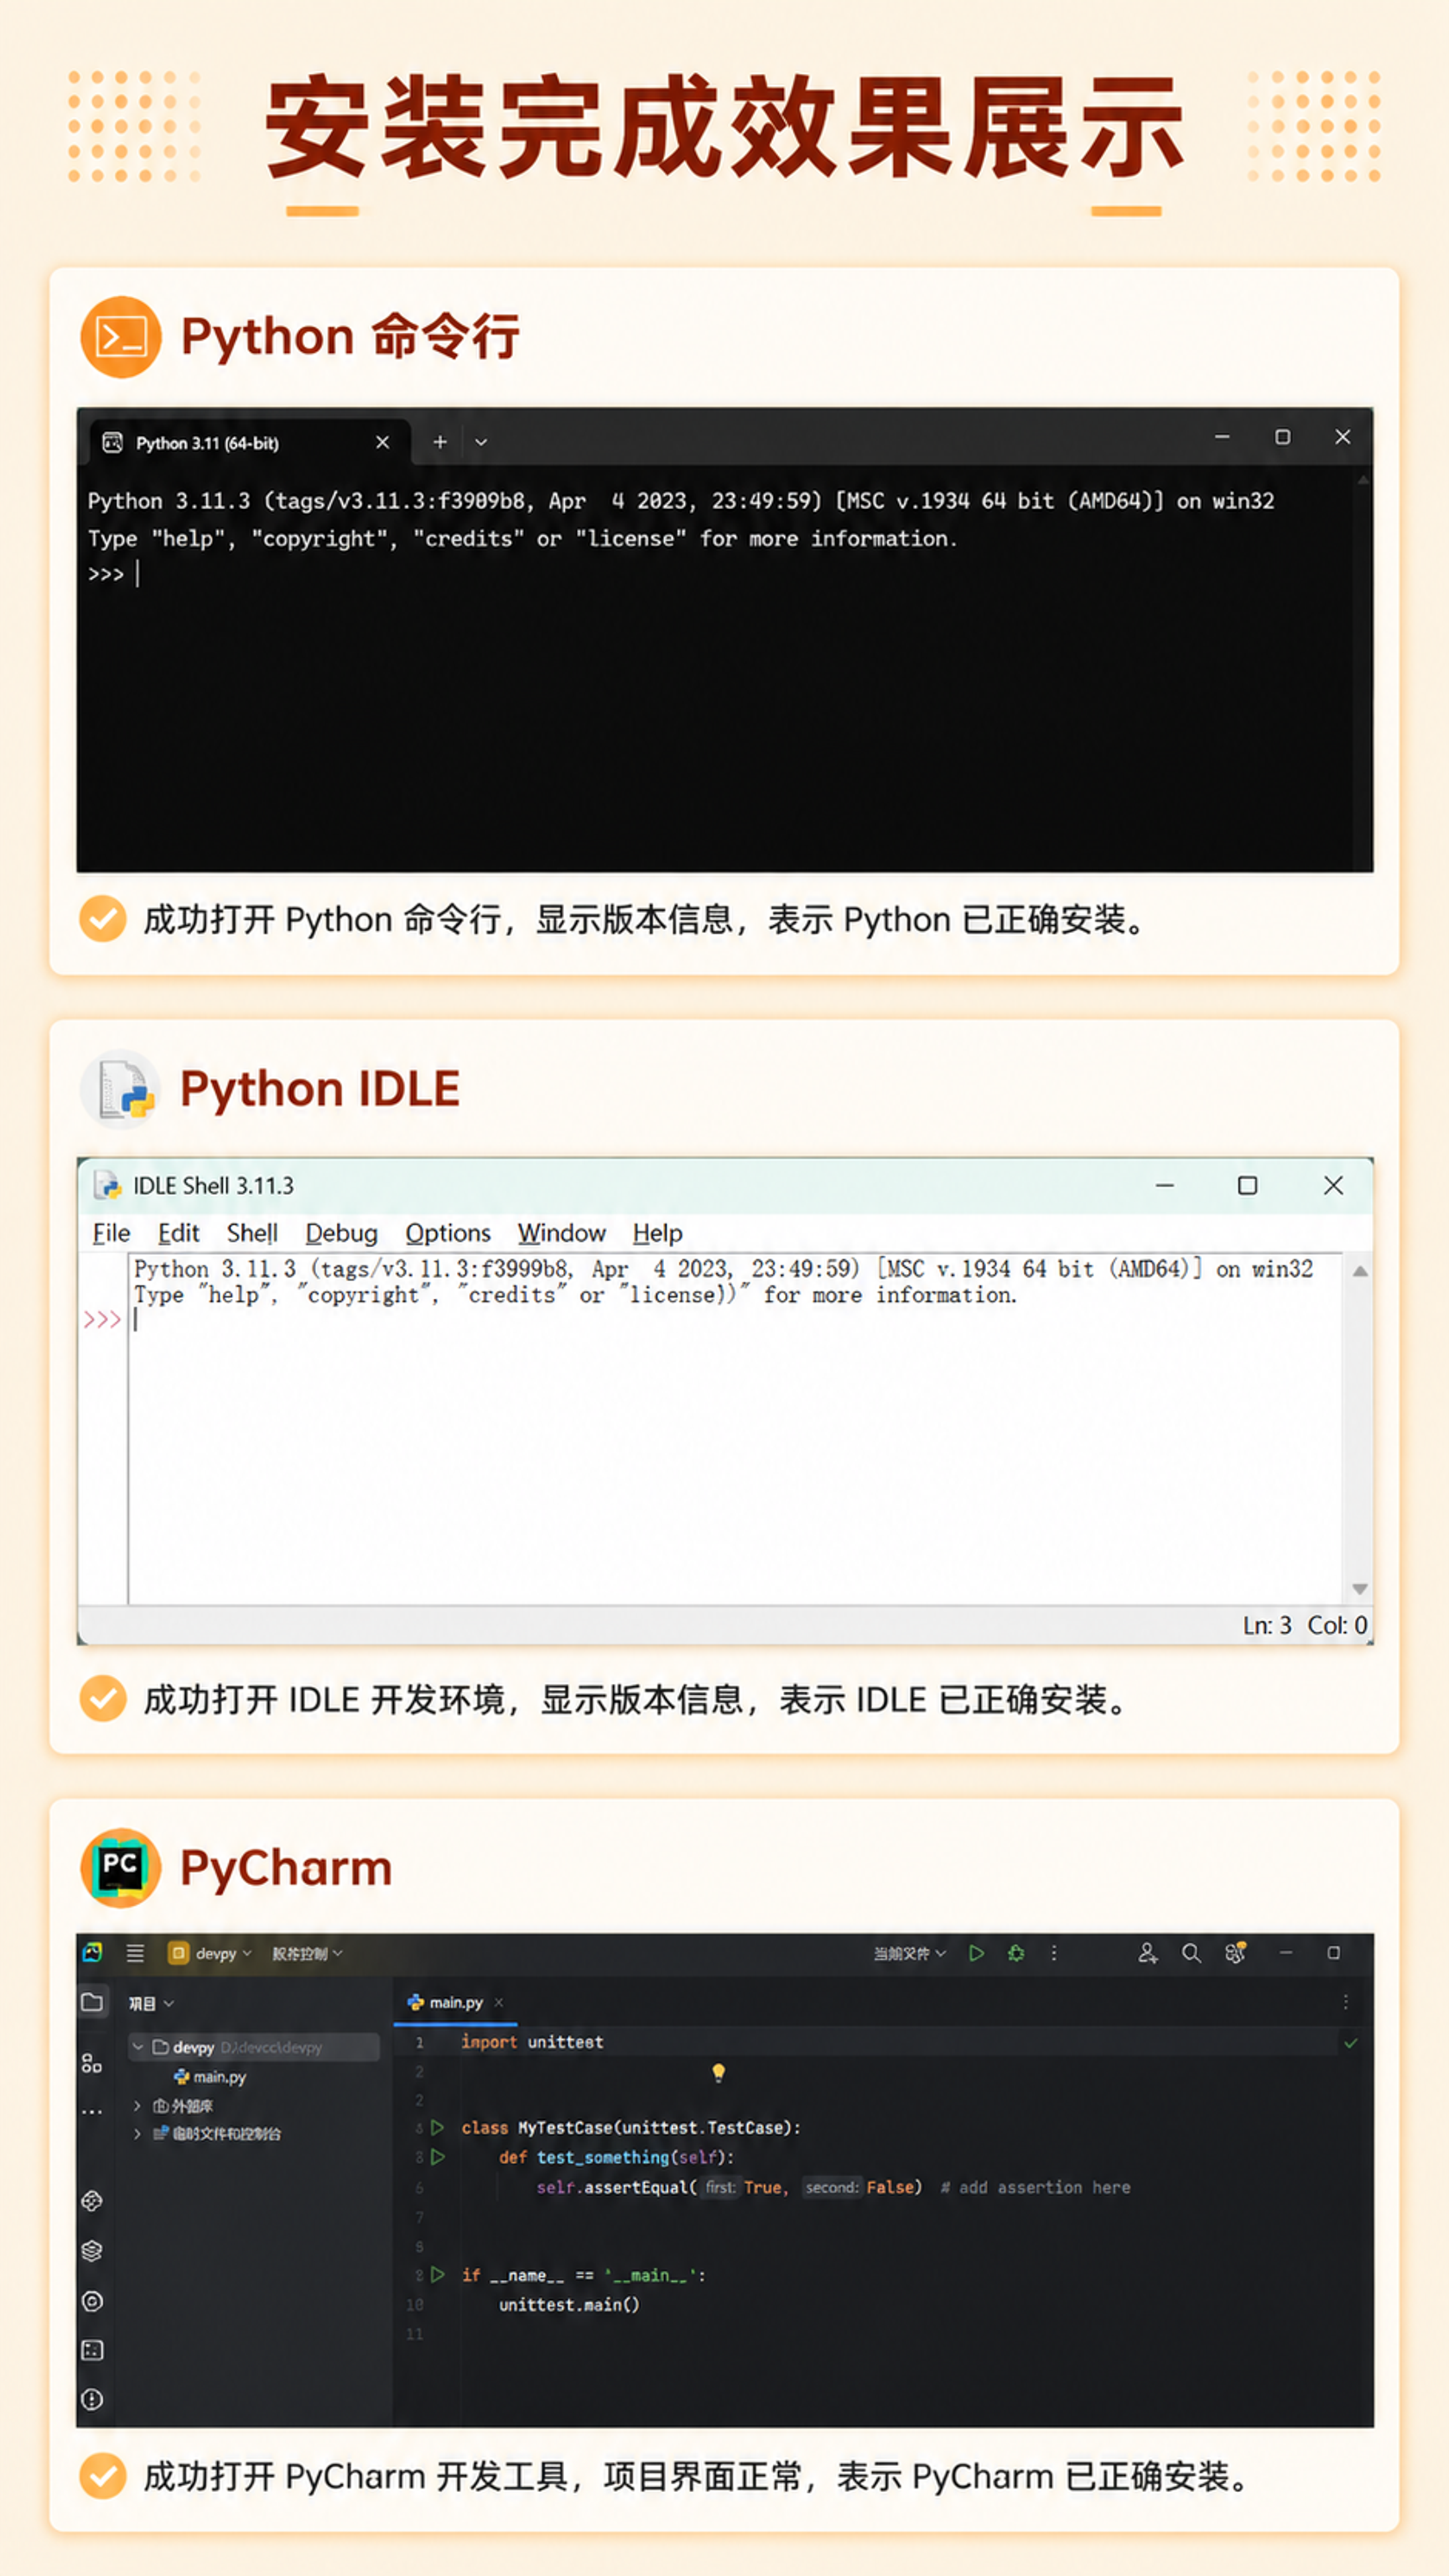Screen dimensions: 1449x2576
Task: Click at the terminal >>> prompt
Action: [106, 574]
